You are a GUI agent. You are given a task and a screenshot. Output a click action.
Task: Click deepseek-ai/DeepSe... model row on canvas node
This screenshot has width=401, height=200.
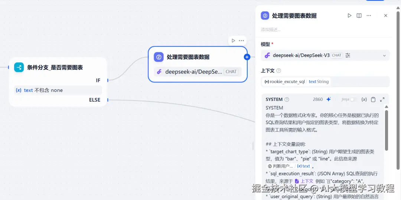[x=198, y=72]
